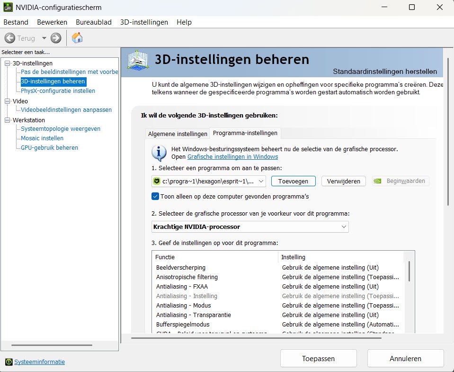454x372 pixels.
Task: Select the Antialiasing - Modus row
Action: coord(277,305)
